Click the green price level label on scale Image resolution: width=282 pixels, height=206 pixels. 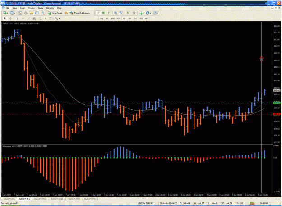click(x=277, y=103)
